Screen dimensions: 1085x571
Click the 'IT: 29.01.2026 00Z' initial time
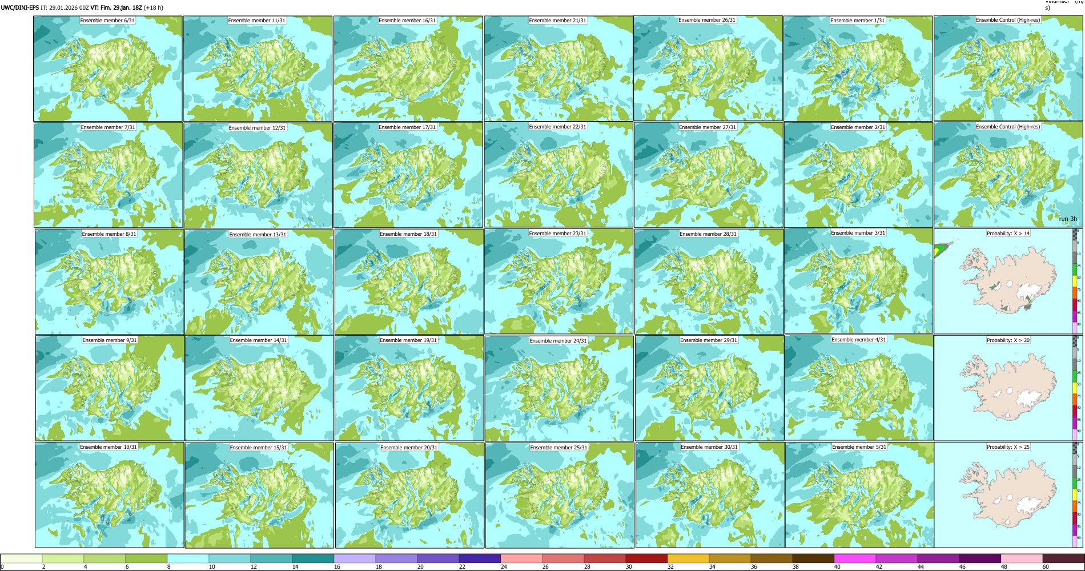pos(65,7)
